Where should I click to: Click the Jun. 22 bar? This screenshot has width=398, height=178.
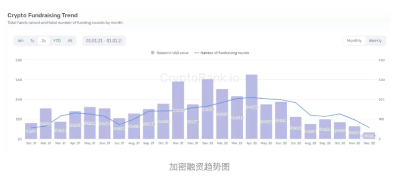tap(281, 120)
